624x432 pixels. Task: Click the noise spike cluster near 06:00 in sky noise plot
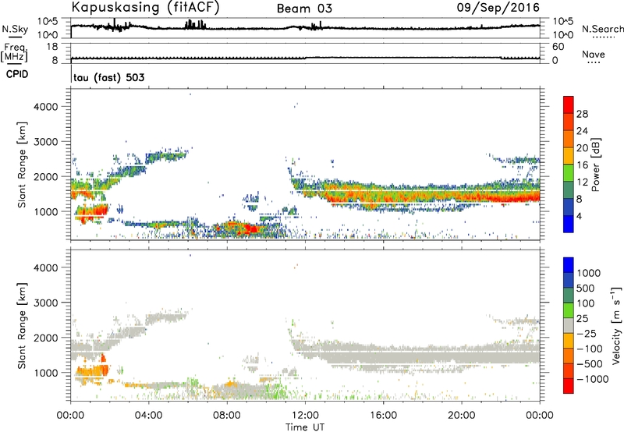coord(195,24)
